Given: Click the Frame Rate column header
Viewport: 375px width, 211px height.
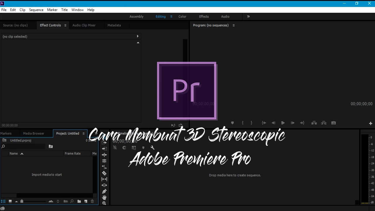Looking at the screenshot, I should (x=73, y=154).
